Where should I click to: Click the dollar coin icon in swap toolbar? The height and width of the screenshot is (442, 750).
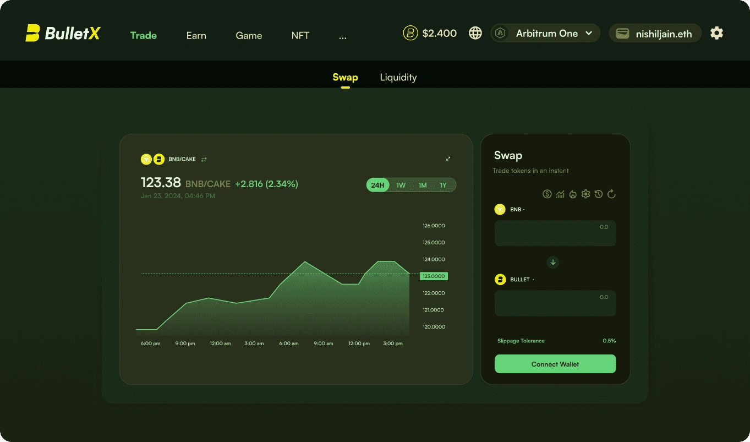click(x=547, y=194)
